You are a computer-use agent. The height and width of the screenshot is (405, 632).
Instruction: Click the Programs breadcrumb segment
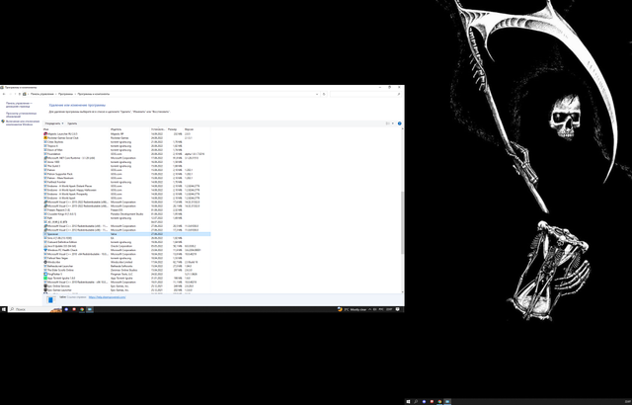(66, 94)
